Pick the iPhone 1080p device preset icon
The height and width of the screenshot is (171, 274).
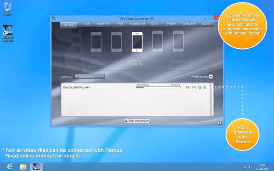[178, 41]
